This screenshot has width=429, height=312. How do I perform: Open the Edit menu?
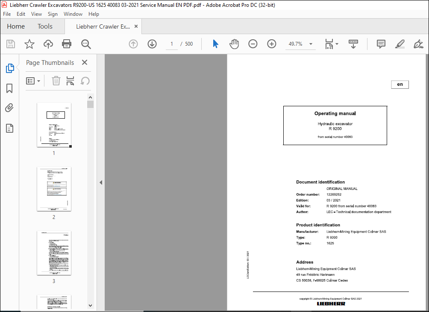click(21, 14)
